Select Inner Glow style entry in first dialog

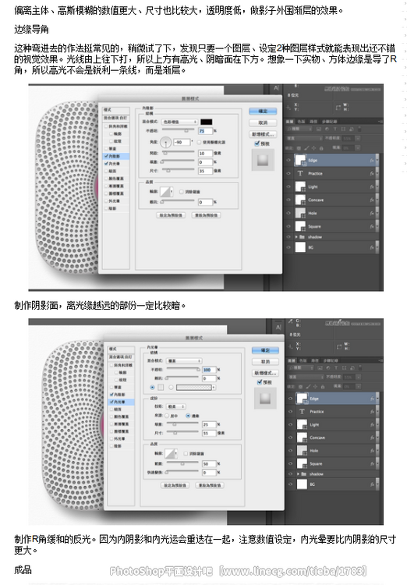coord(116,164)
